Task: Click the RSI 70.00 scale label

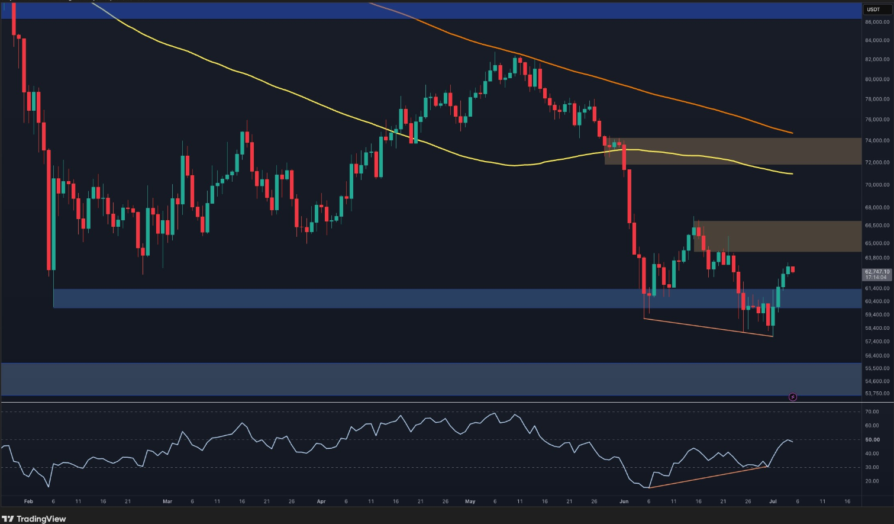Action: [x=872, y=412]
